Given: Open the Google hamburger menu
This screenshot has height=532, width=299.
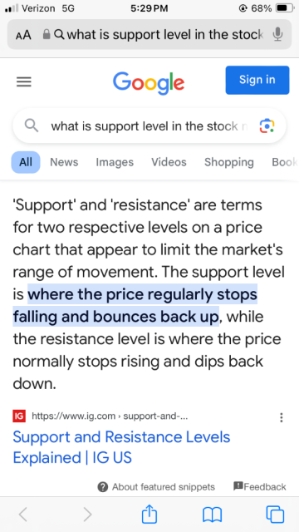Looking at the screenshot, I should [24, 81].
